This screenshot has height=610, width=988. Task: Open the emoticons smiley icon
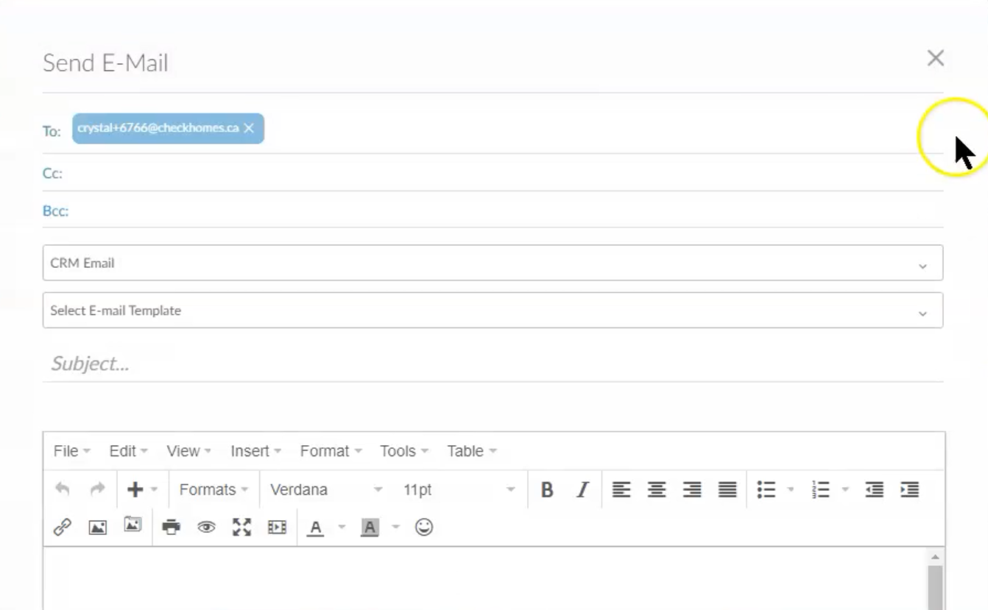click(423, 527)
